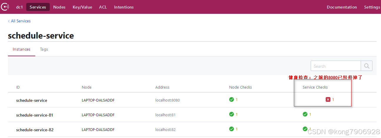Open the Services menu item
Viewport: 381px width, 138px height.
pyautogui.click(x=38, y=7)
